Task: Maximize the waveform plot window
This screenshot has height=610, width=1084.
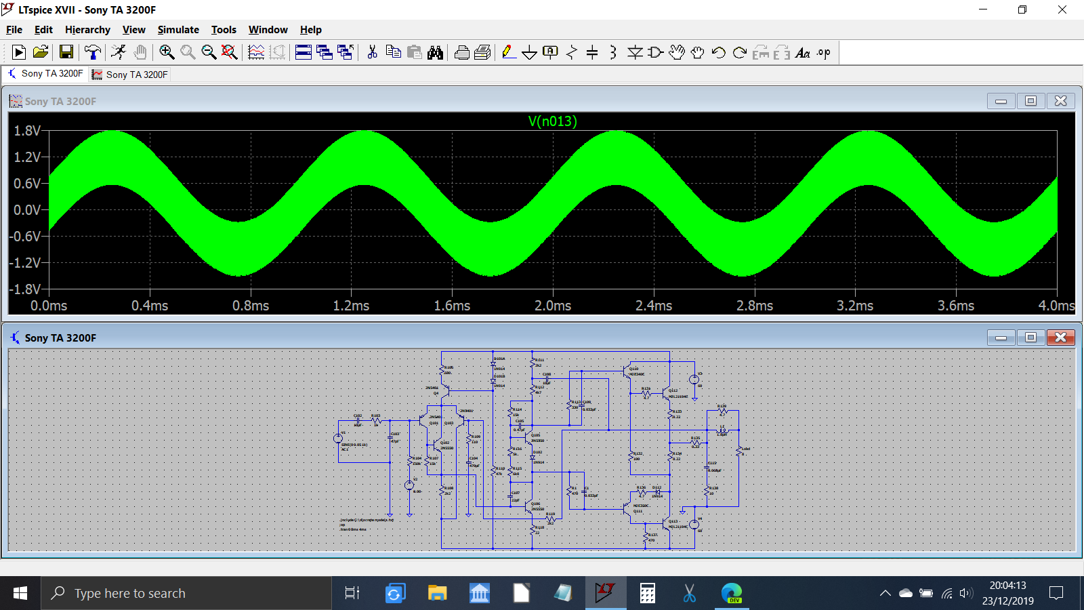Action: tap(1030, 101)
